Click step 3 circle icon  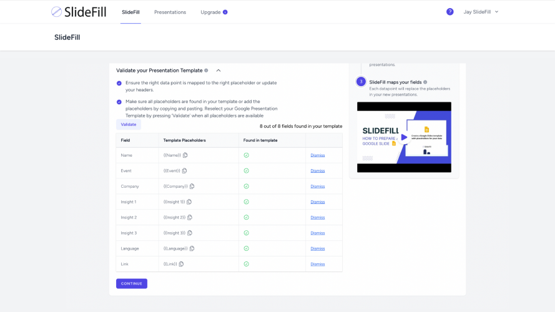click(x=361, y=82)
